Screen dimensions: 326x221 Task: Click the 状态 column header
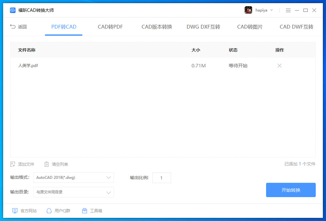[x=233, y=50]
